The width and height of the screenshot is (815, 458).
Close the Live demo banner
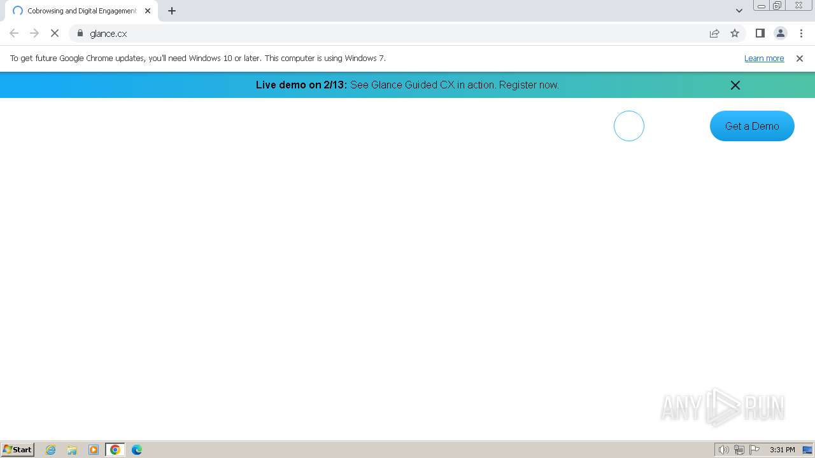click(x=735, y=85)
